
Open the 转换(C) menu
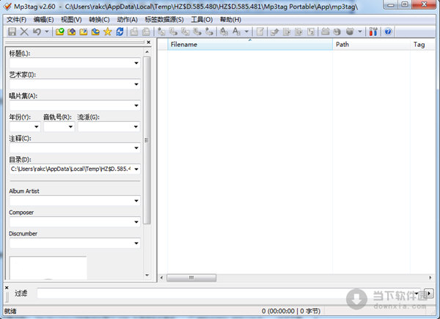(99, 20)
